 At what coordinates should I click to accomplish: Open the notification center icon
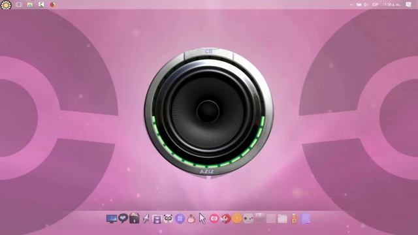pos(408,5)
